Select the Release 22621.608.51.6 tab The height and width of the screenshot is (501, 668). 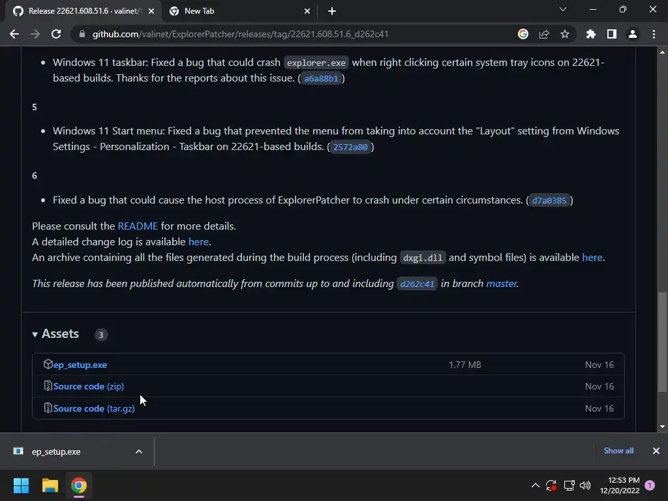coord(83,11)
